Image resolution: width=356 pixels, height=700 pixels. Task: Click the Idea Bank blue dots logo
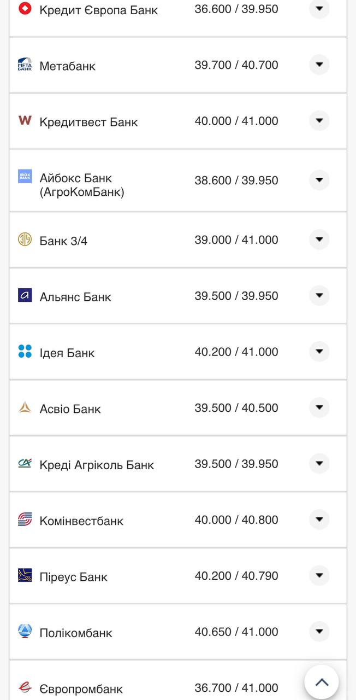coord(25,351)
